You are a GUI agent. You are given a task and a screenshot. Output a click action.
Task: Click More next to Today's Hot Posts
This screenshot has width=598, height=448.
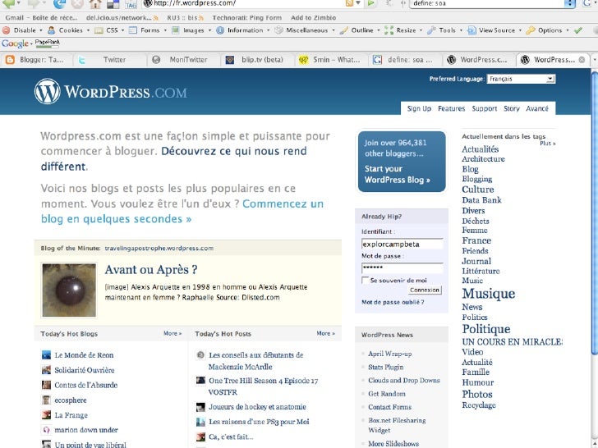point(325,333)
